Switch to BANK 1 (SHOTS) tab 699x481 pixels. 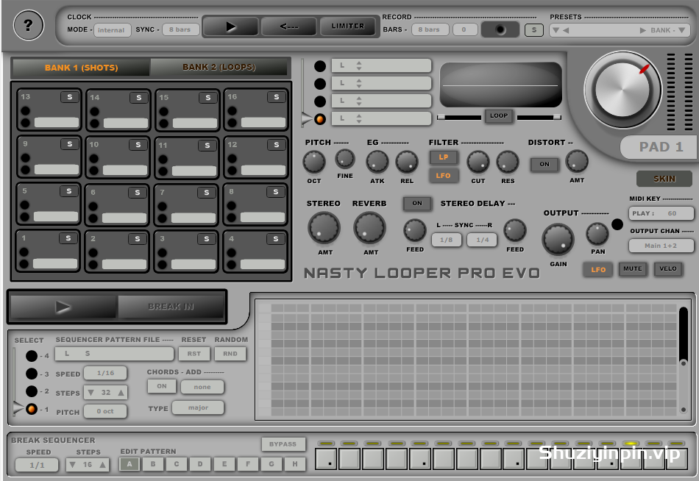(x=81, y=68)
